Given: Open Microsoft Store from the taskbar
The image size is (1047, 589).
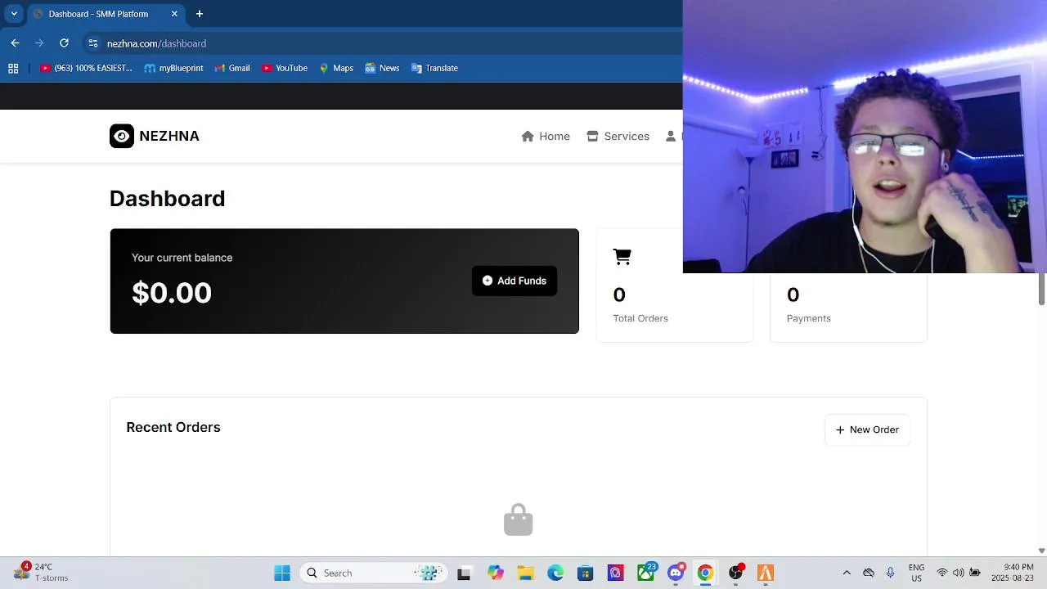Looking at the screenshot, I should 585,573.
